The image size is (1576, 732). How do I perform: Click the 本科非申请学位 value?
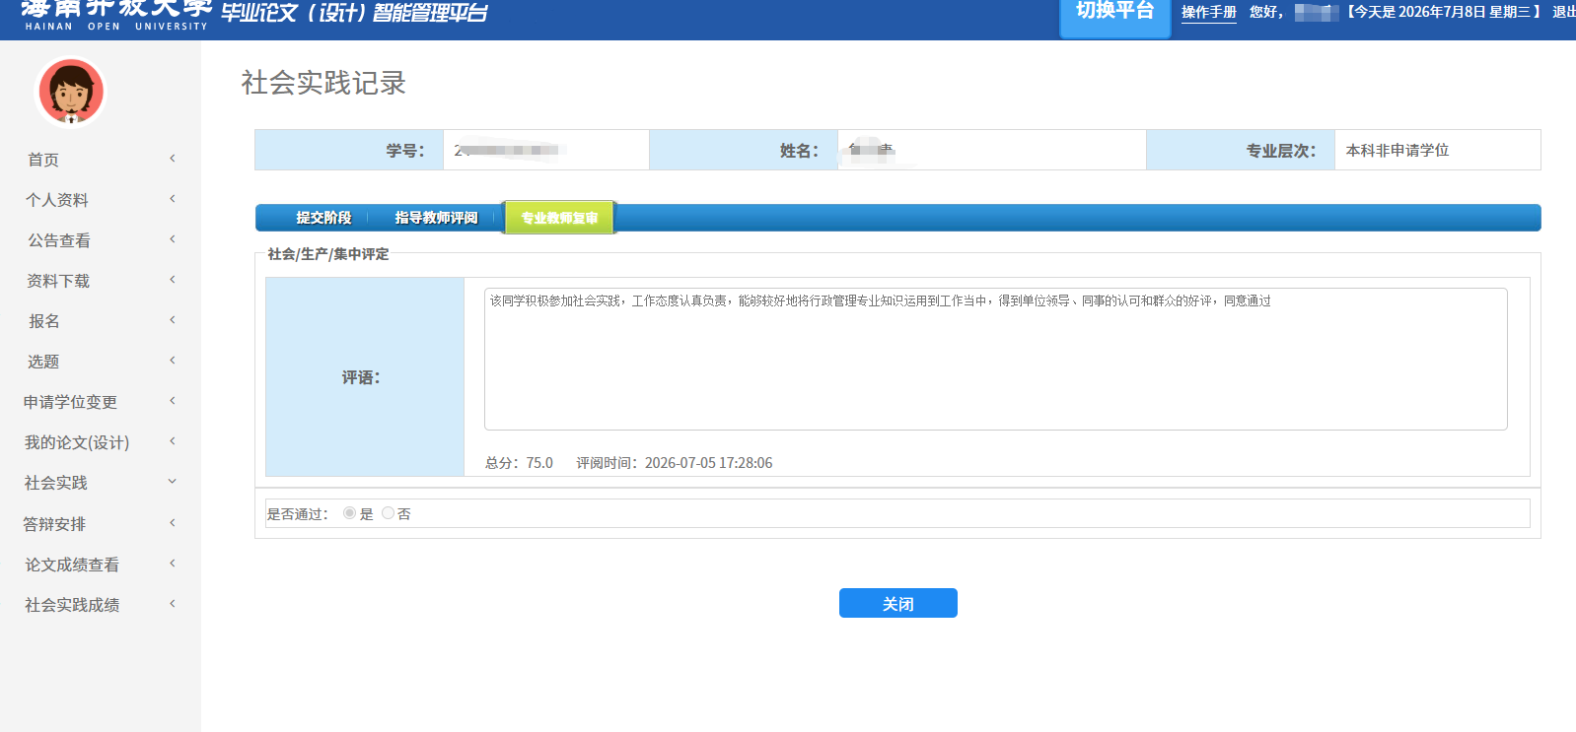(1397, 150)
